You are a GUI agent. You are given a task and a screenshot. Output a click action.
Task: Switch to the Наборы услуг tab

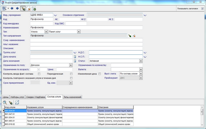(17, 97)
